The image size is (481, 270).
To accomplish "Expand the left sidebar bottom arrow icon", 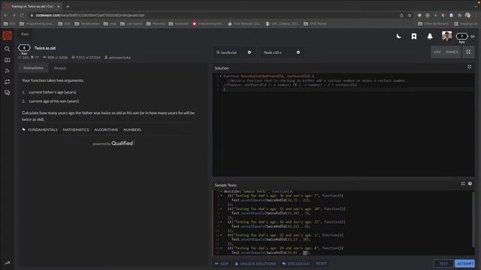I will click(7, 262).
